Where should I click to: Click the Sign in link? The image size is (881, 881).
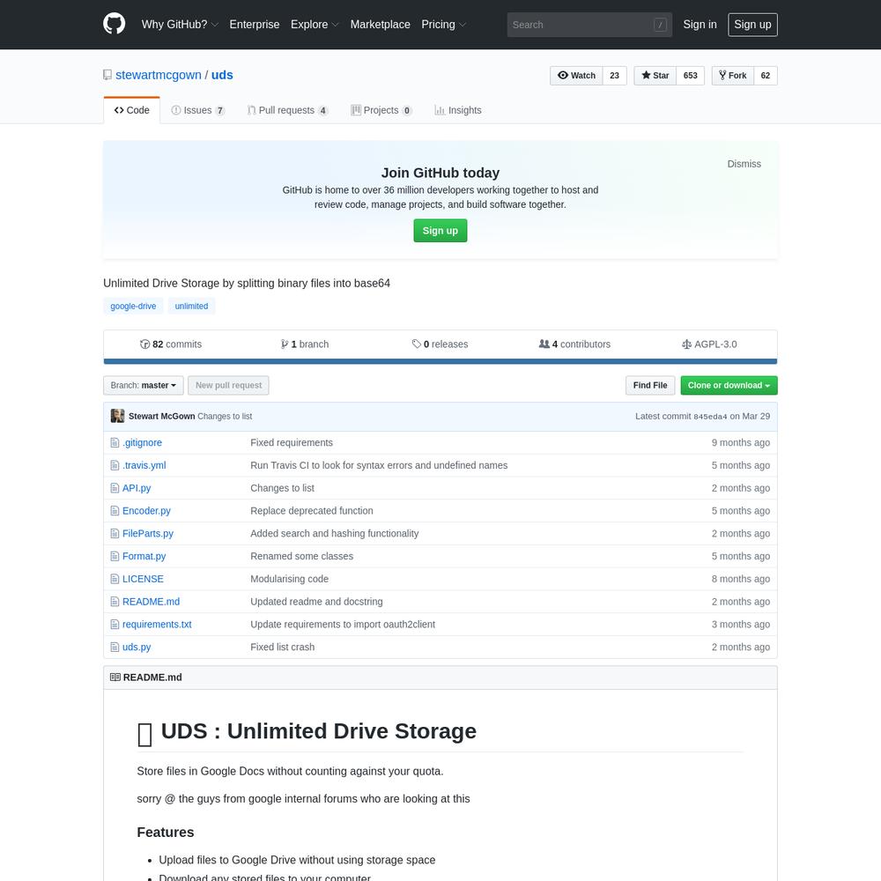point(700,25)
